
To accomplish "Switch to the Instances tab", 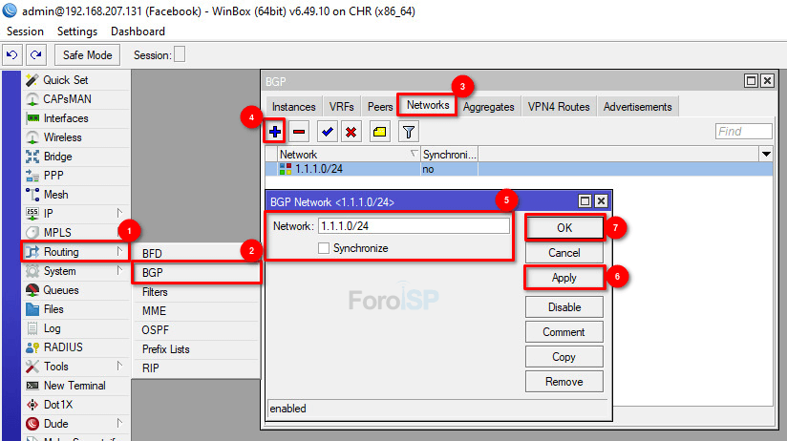I will [293, 107].
